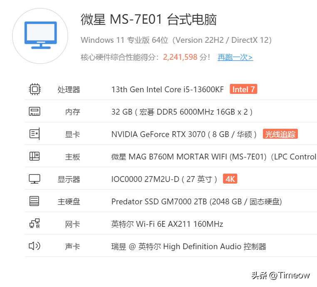Click the 4K badge beside the display
Screen dimensions: 317x287
coord(230,179)
